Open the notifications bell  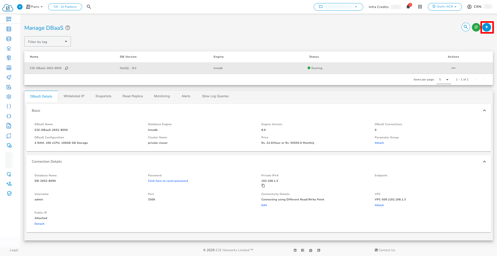click(x=408, y=7)
